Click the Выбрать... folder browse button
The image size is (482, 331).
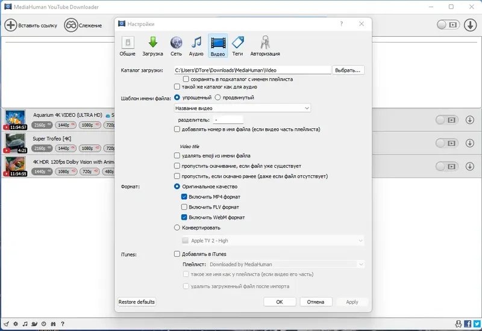(x=348, y=70)
